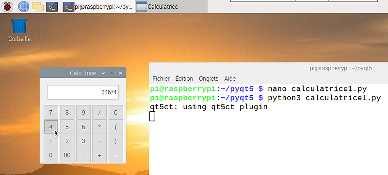Click the 5 key on the calculator
Image resolution: width=388 pixels, height=175 pixels.
(x=67, y=127)
